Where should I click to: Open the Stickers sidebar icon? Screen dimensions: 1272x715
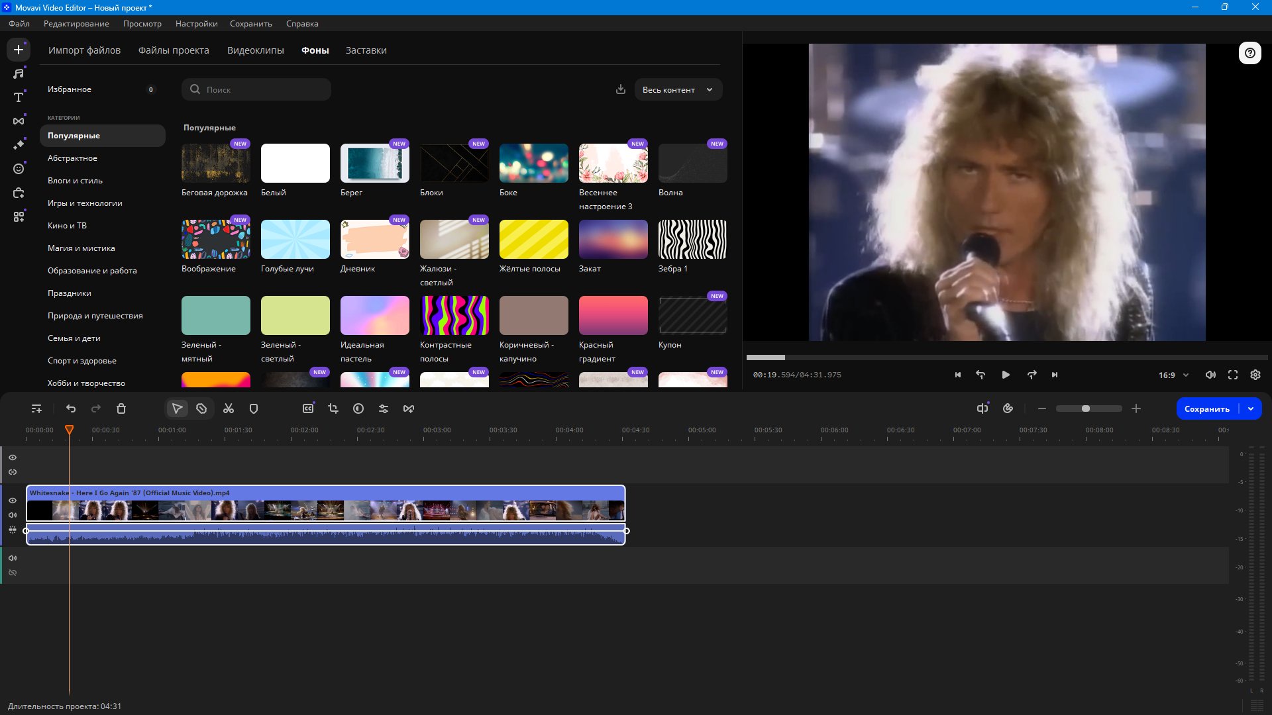click(x=19, y=169)
